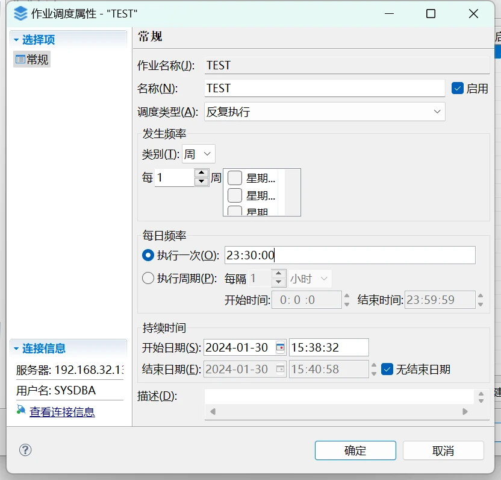Viewport: 501px width, 480px height.
Task: Click the connection info icon beside the link
Action: pyautogui.click(x=21, y=412)
